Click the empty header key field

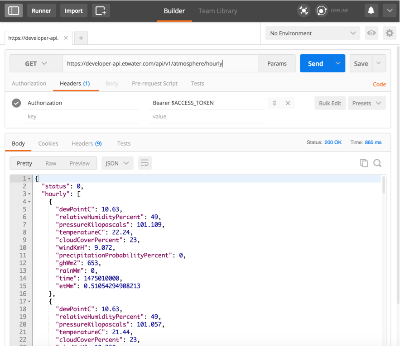pos(81,116)
